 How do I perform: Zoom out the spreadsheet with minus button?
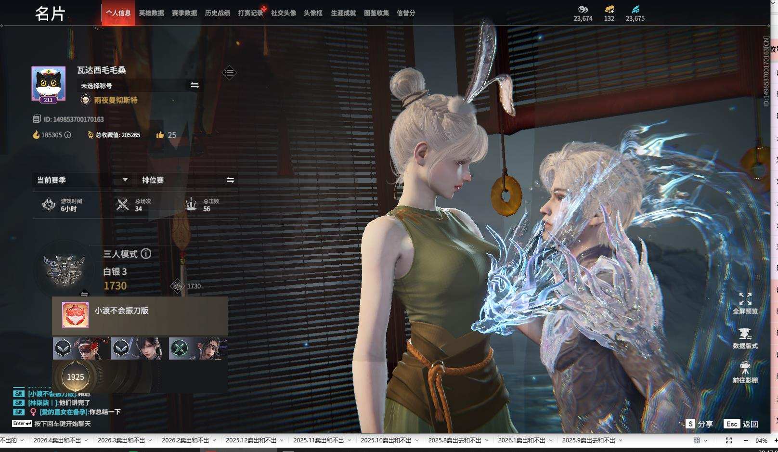[746, 440]
